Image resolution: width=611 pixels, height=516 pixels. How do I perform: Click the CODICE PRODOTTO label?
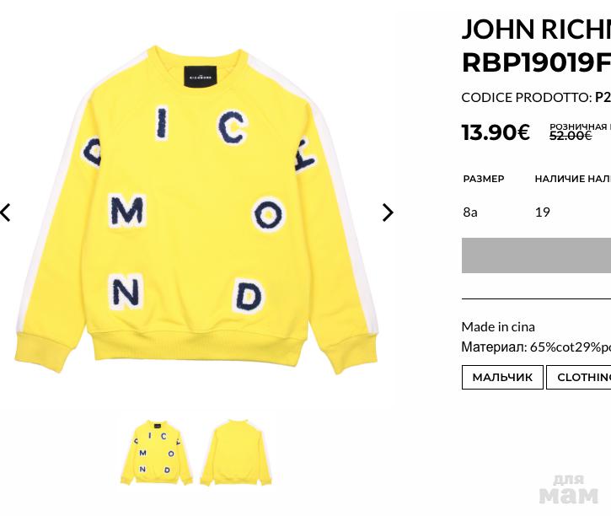tap(527, 98)
